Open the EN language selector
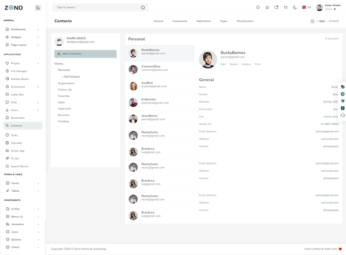 307,7
